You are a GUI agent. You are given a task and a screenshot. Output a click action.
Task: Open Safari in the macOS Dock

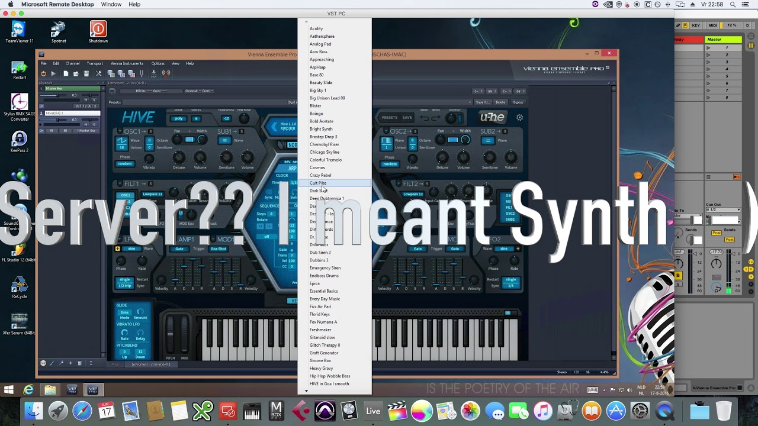click(82, 411)
